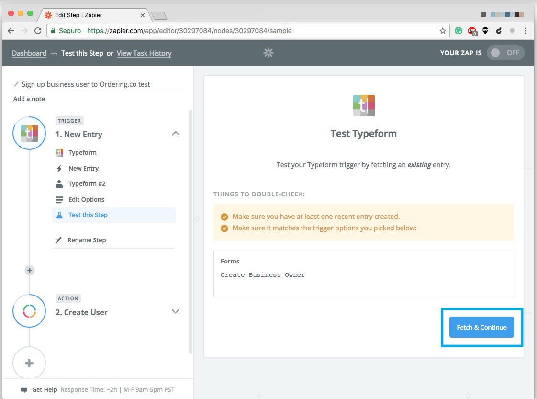Click the Forms box showing Create Business Owner
The width and height of the screenshot is (537, 399).
tap(364, 274)
